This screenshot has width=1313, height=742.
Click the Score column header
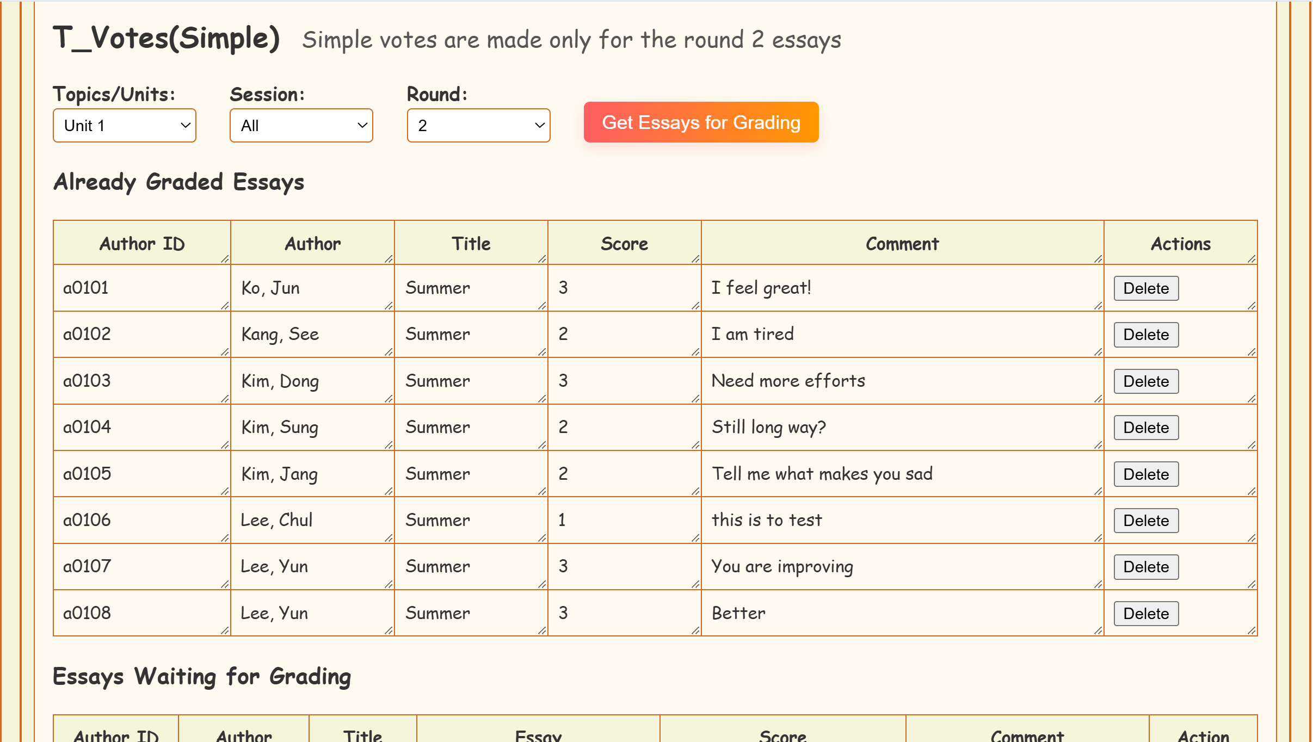(x=624, y=244)
